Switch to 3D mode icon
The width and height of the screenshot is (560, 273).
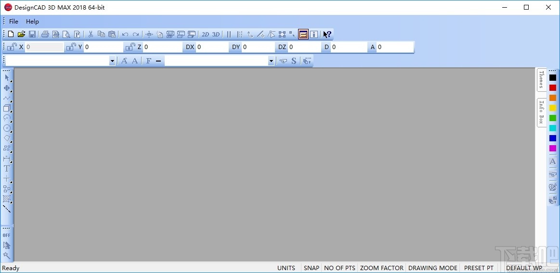[x=216, y=34]
